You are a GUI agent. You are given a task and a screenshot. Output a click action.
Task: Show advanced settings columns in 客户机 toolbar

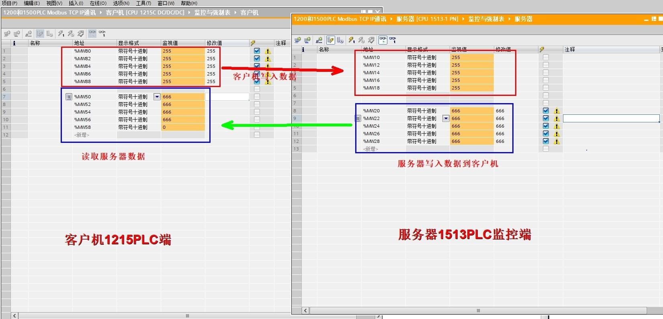coord(50,34)
